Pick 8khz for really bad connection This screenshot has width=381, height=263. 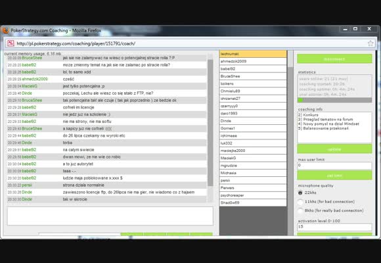pos(300,210)
